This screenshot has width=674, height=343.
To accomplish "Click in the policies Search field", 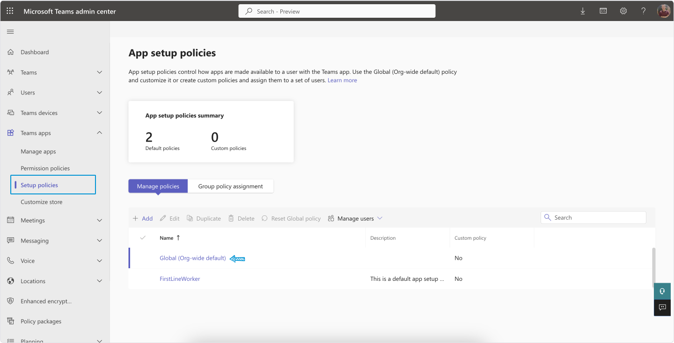I will (x=593, y=217).
